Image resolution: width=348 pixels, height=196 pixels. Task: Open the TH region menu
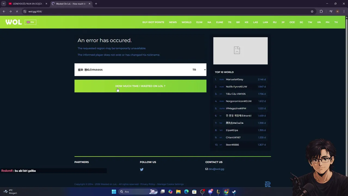(336, 22)
